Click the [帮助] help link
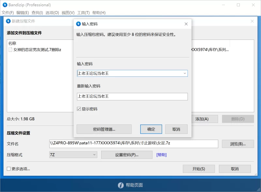This screenshot has height=192, width=261. 161,154
